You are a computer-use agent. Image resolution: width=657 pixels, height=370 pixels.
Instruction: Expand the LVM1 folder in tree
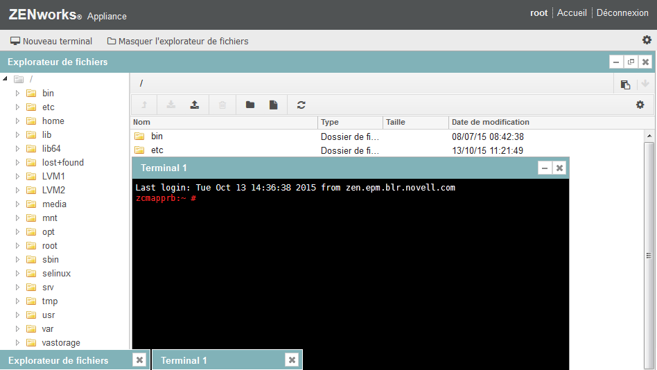[17, 176]
